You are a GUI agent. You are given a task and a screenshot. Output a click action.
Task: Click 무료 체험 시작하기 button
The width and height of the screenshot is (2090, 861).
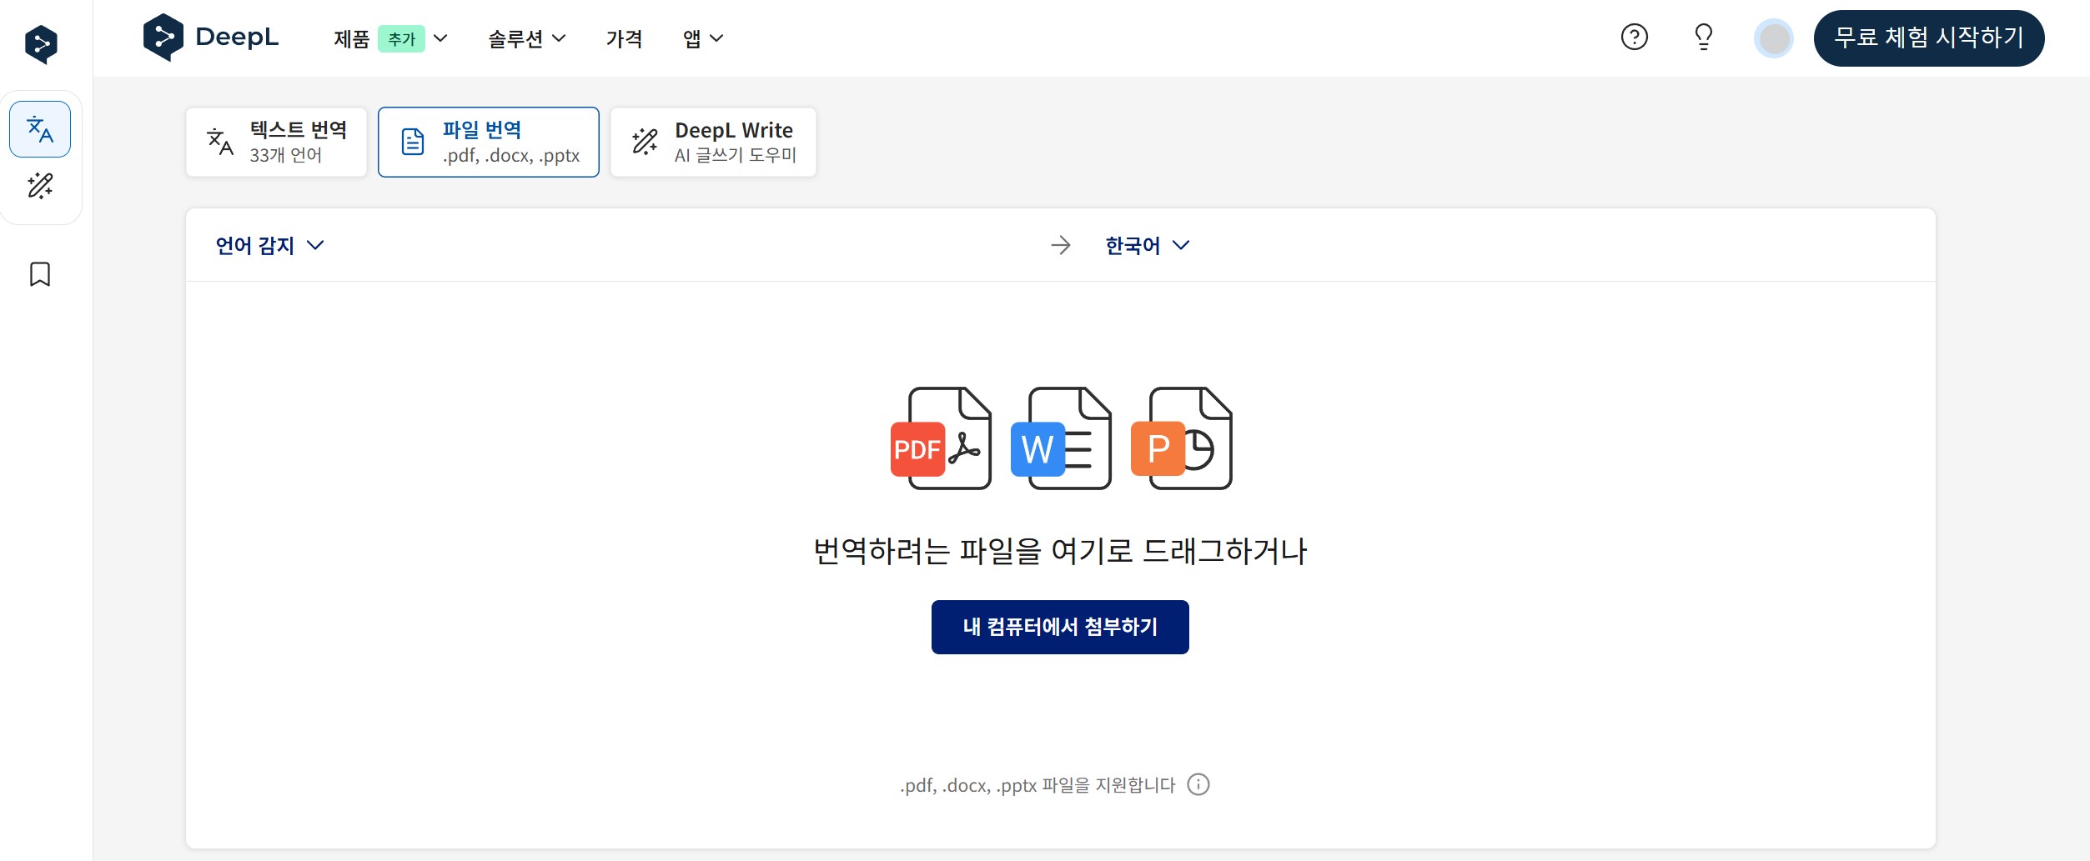pyautogui.click(x=1929, y=38)
